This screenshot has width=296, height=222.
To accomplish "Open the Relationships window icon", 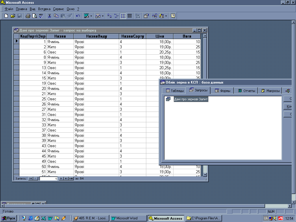I will tap(155, 16).
